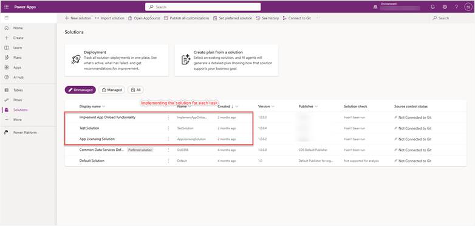The height and width of the screenshot is (226, 475).
Task: Open more actions for Default Solution
Action: (168, 161)
